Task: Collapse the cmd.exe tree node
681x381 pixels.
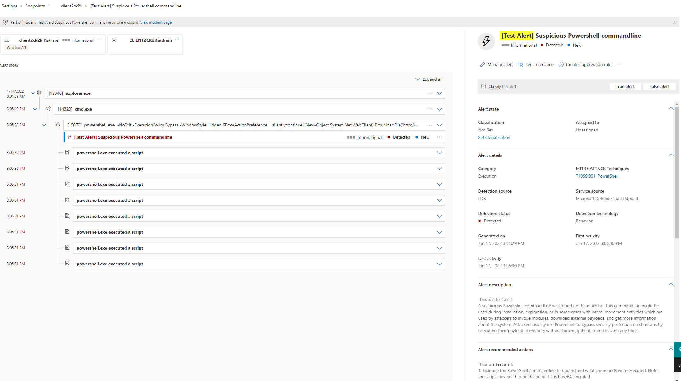Action: click(35, 109)
